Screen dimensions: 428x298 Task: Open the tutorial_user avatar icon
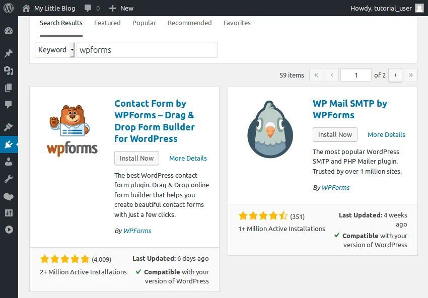tap(419, 8)
